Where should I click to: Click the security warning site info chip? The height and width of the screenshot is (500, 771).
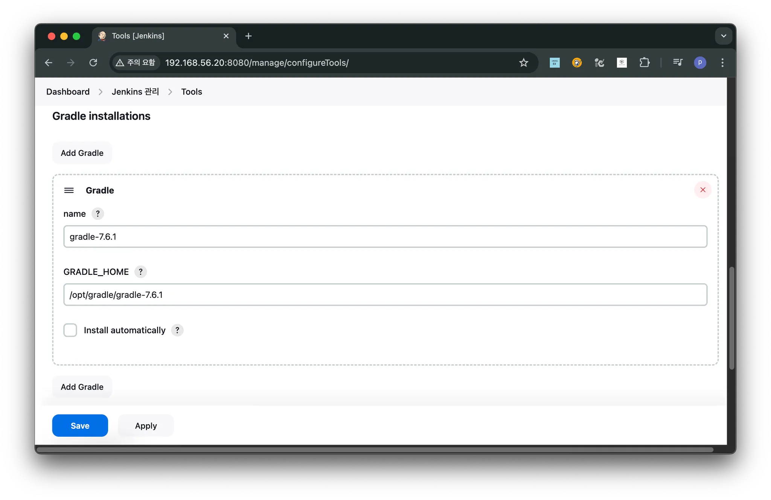pyautogui.click(x=136, y=62)
